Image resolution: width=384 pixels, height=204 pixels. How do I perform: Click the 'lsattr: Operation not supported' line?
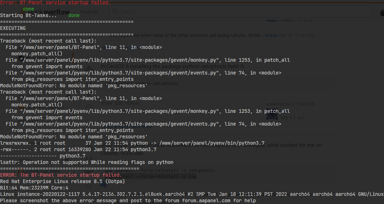click(x=87, y=162)
